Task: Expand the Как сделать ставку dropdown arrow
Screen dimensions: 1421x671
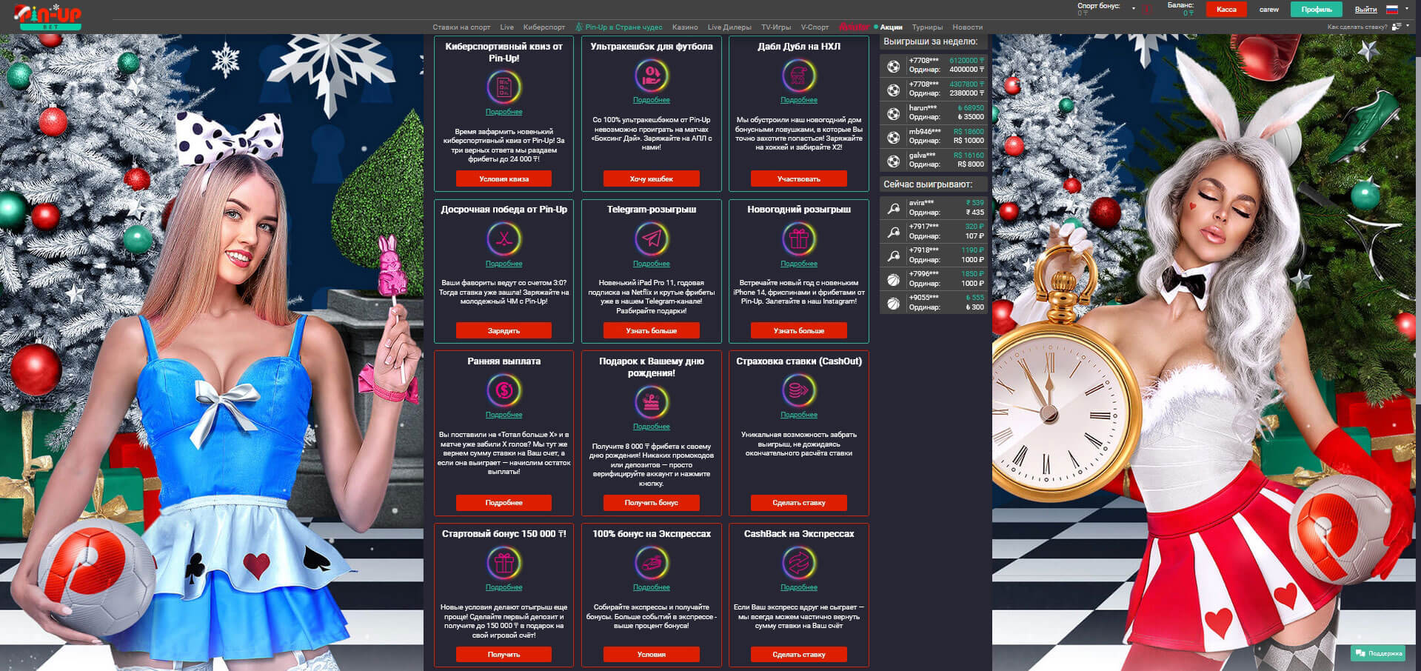Action: click(1408, 27)
